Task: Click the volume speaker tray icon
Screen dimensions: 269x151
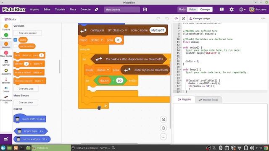Action: (x=252, y=148)
